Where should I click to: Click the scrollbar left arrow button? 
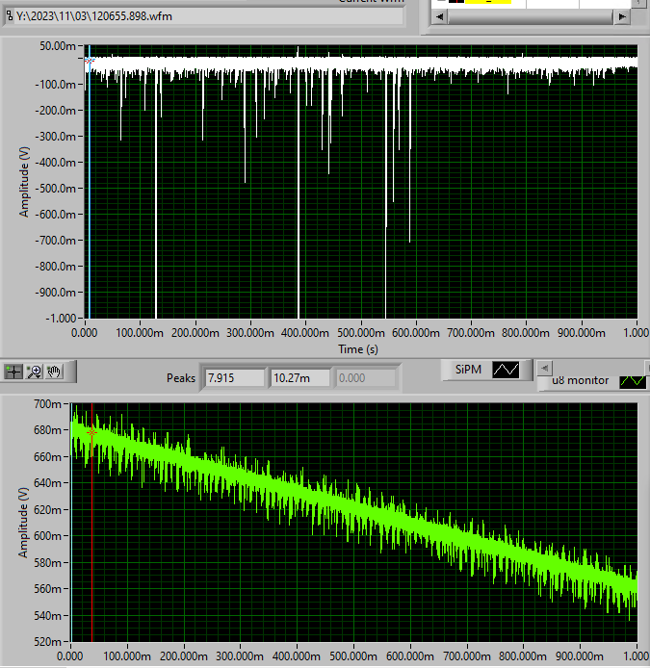click(439, 16)
